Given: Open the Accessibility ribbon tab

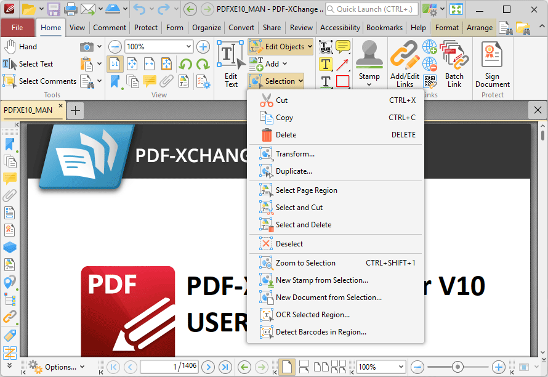Looking at the screenshot, I should [x=340, y=28].
